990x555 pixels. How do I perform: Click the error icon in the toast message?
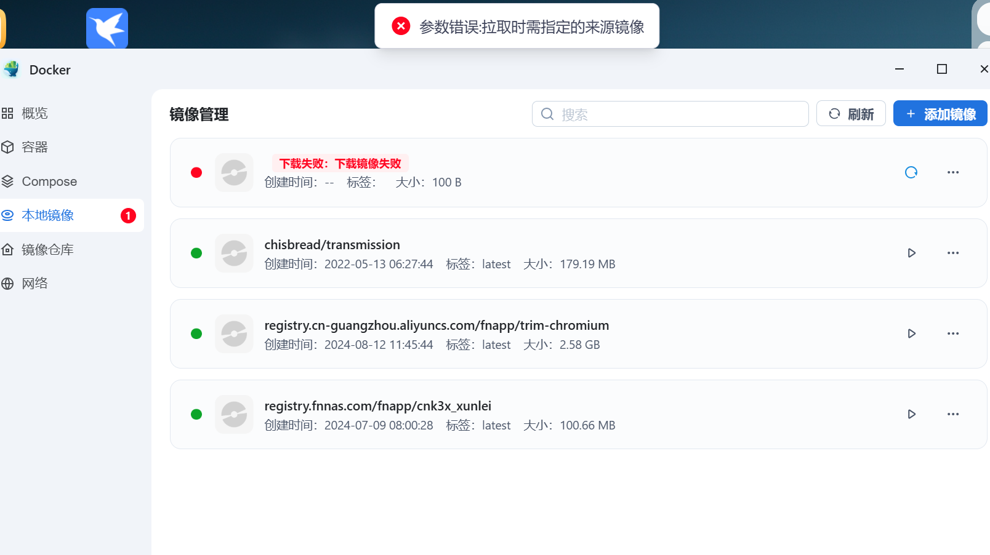(x=401, y=26)
